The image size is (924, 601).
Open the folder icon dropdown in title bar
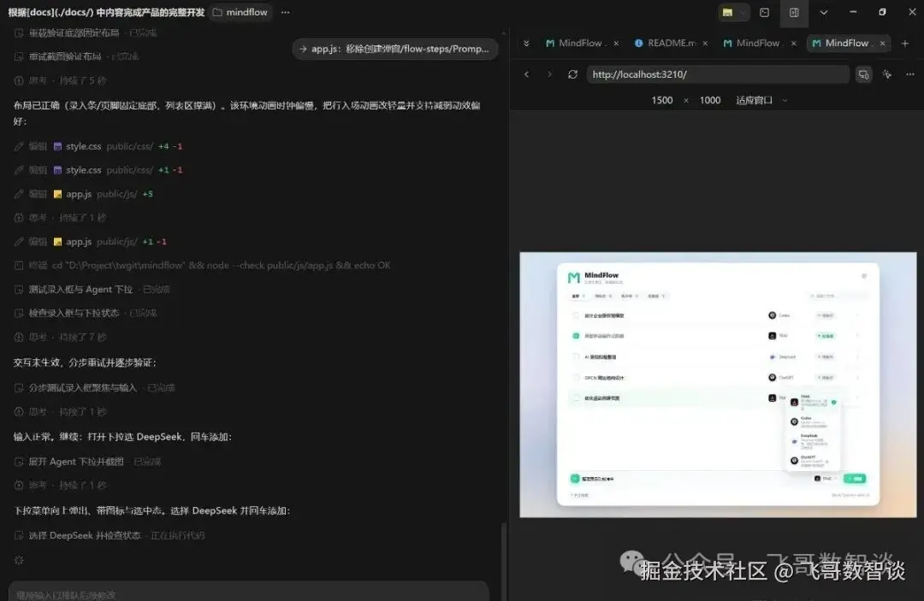pyautogui.click(x=734, y=12)
